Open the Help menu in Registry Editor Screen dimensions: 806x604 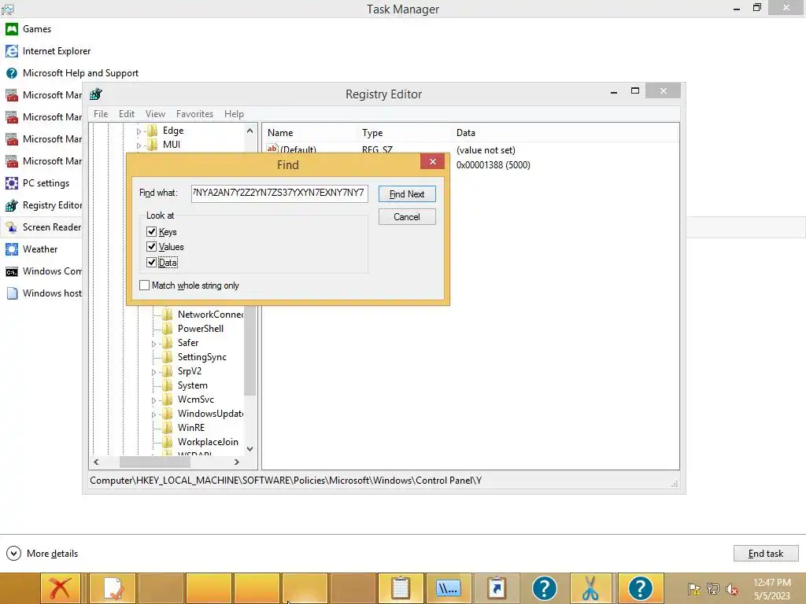(234, 114)
